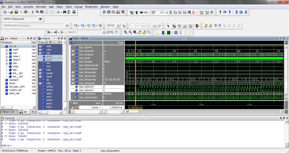Click the Break simulation traffic-light icon
This screenshot has width=289, height=153.
point(197,26)
